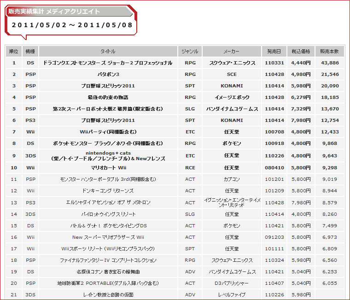
Task: Select title 第2次スーパーロボット大戦Z 破界篇
Action: tap(108, 109)
